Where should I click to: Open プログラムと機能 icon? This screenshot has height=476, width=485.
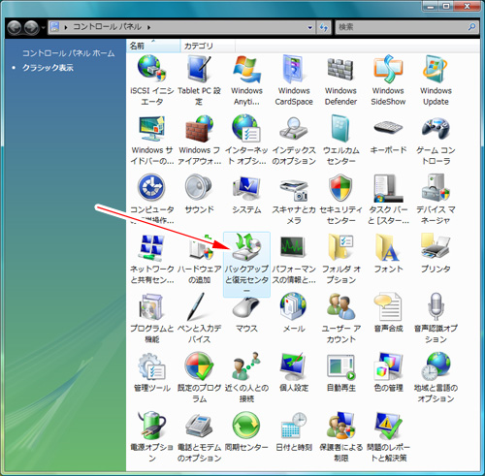151,306
